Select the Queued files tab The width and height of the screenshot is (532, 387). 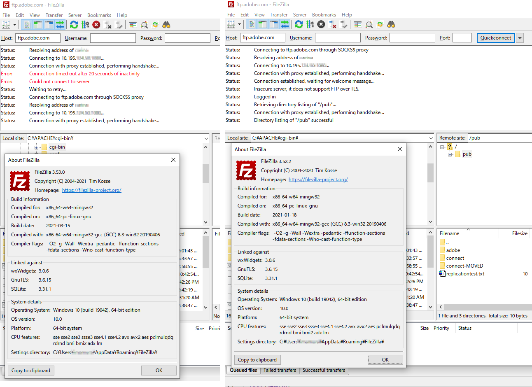(x=243, y=370)
